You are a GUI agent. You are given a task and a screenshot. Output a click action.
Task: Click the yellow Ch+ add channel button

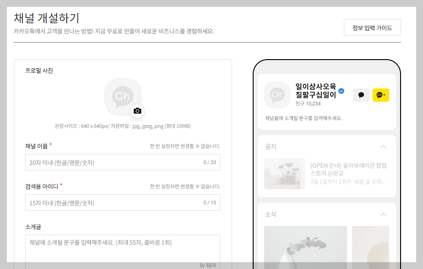pos(380,95)
